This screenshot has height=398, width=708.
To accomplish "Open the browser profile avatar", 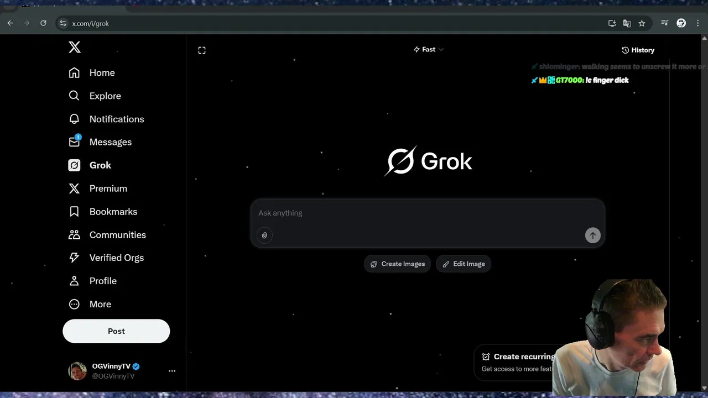I will (x=681, y=23).
